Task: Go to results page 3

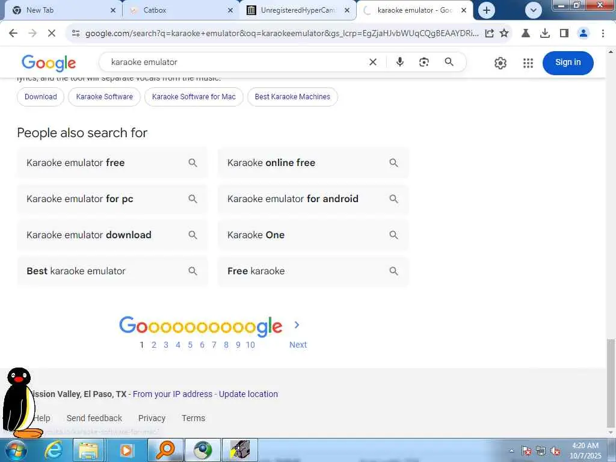Action: click(x=166, y=345)
